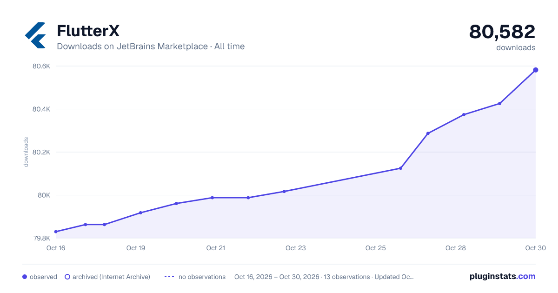Click the 'observed' legend filled dot
Viewport: 558px width, 293px height.
coord(25,277)
